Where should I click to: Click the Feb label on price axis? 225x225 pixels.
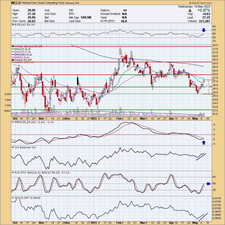119,118
